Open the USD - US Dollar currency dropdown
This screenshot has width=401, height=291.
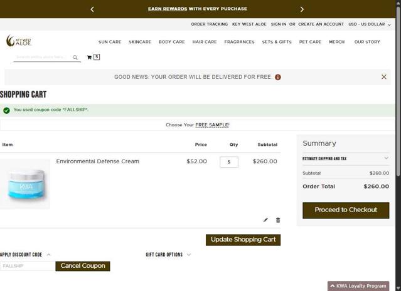369,24
